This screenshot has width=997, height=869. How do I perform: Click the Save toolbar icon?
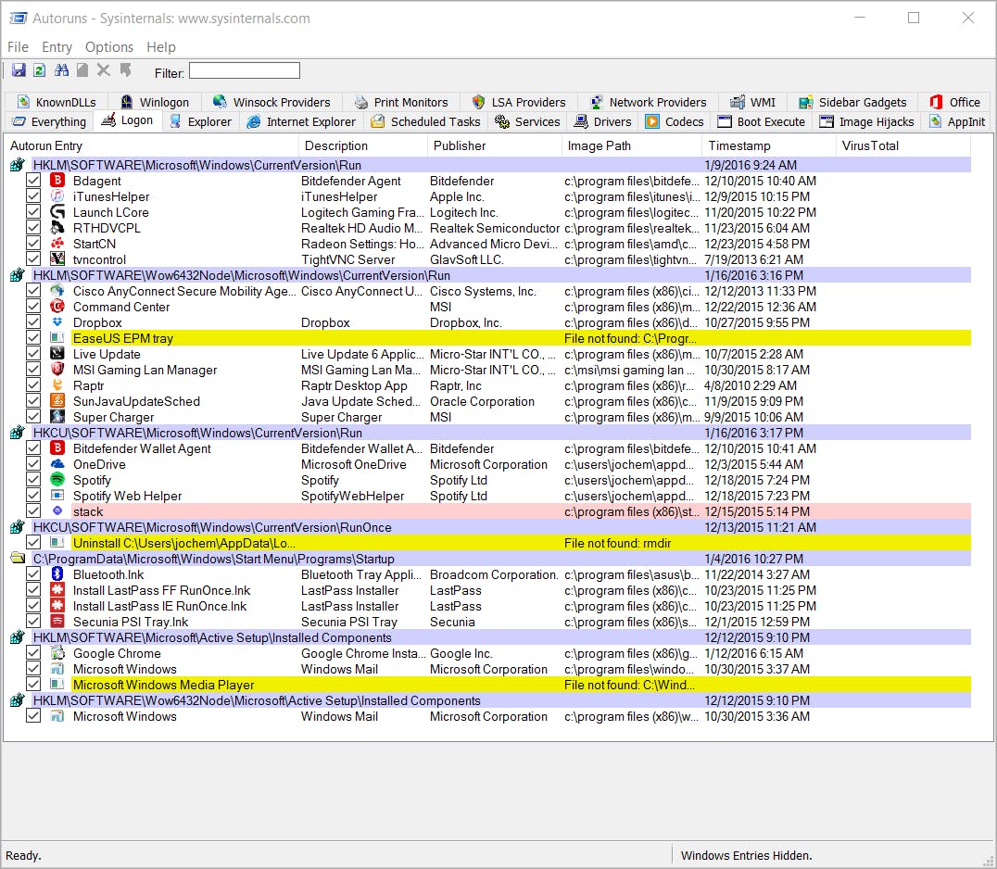(19, 70)
